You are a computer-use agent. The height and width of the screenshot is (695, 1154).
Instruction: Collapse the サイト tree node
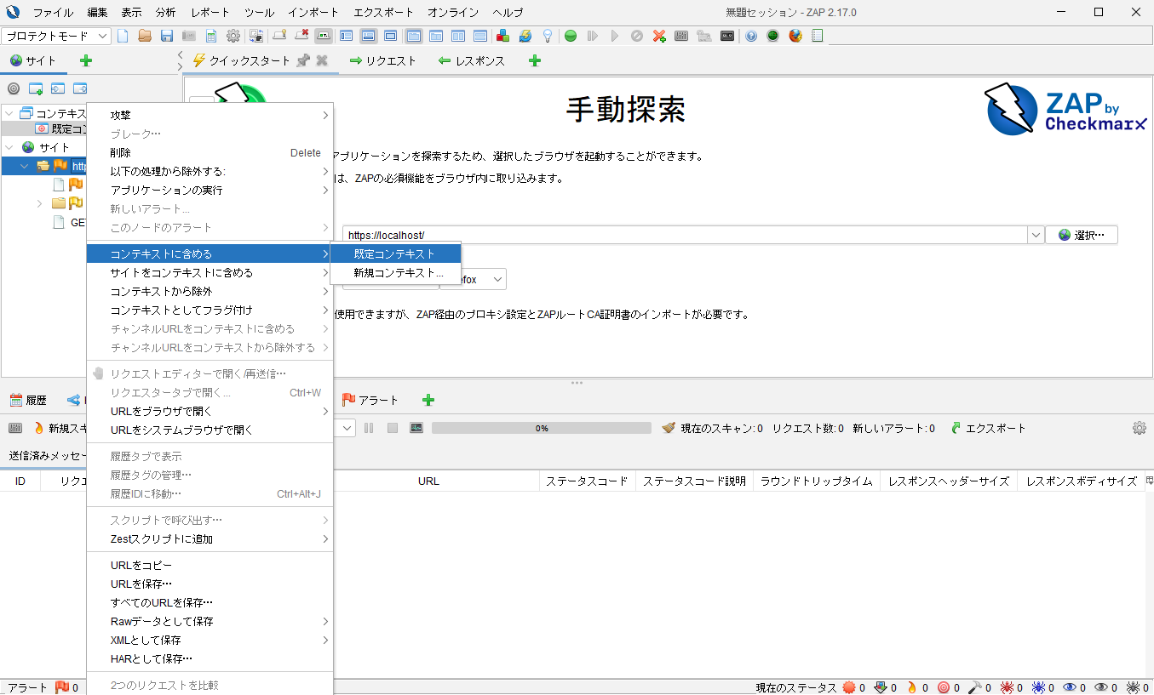click(x=9, y=147)
